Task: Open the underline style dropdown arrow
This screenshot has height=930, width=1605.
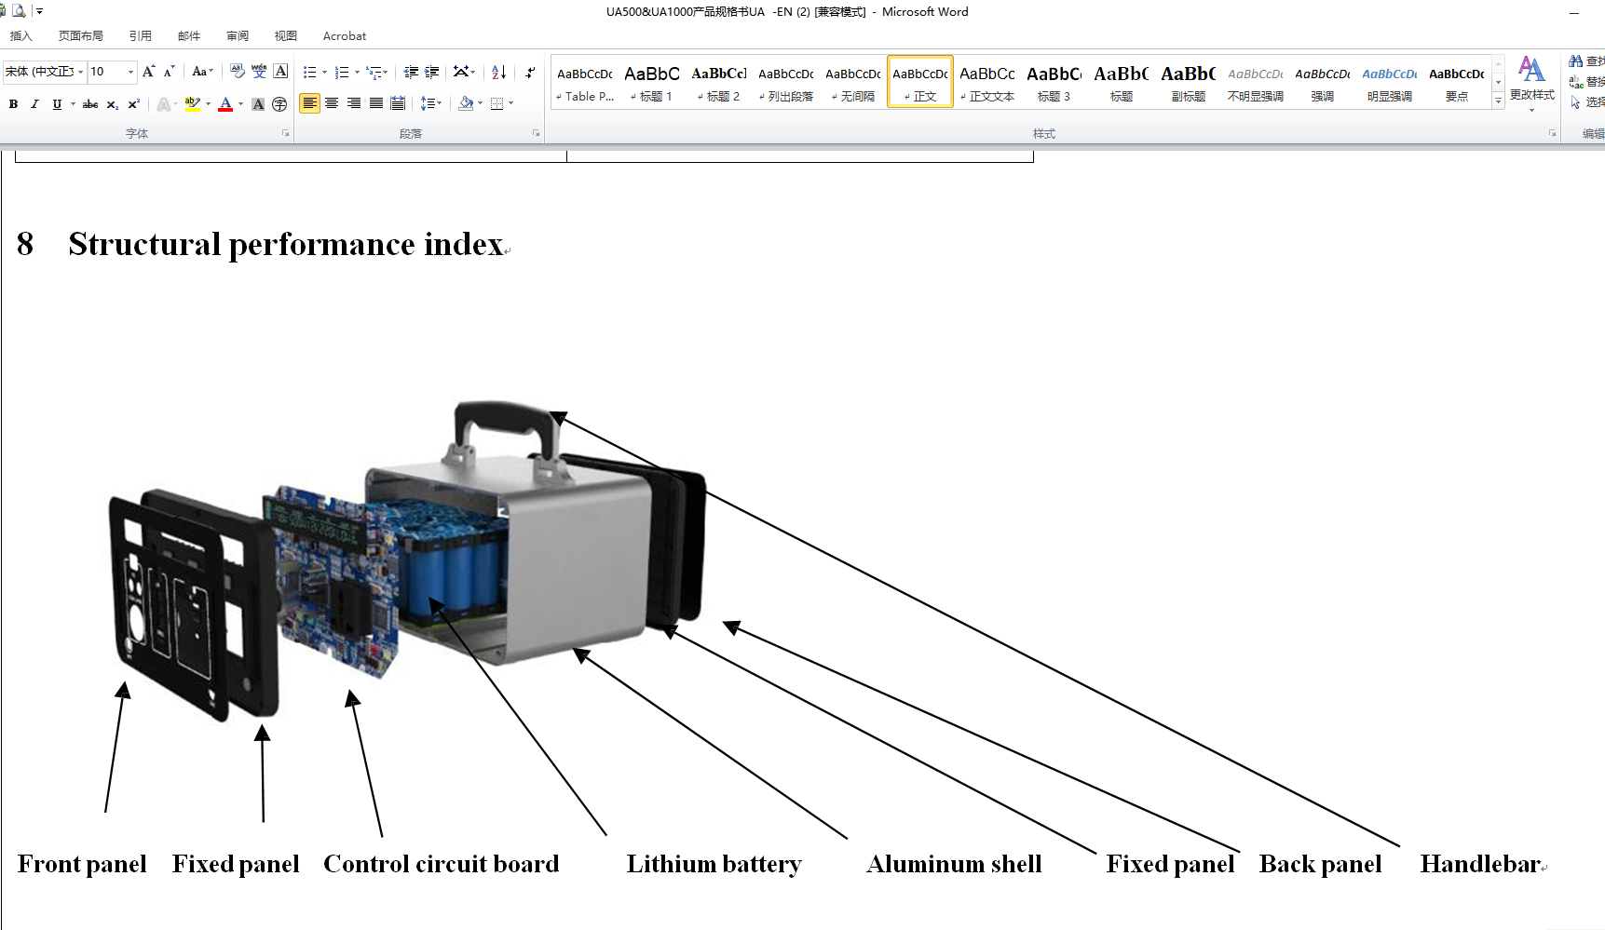Action: pos(73,104)
